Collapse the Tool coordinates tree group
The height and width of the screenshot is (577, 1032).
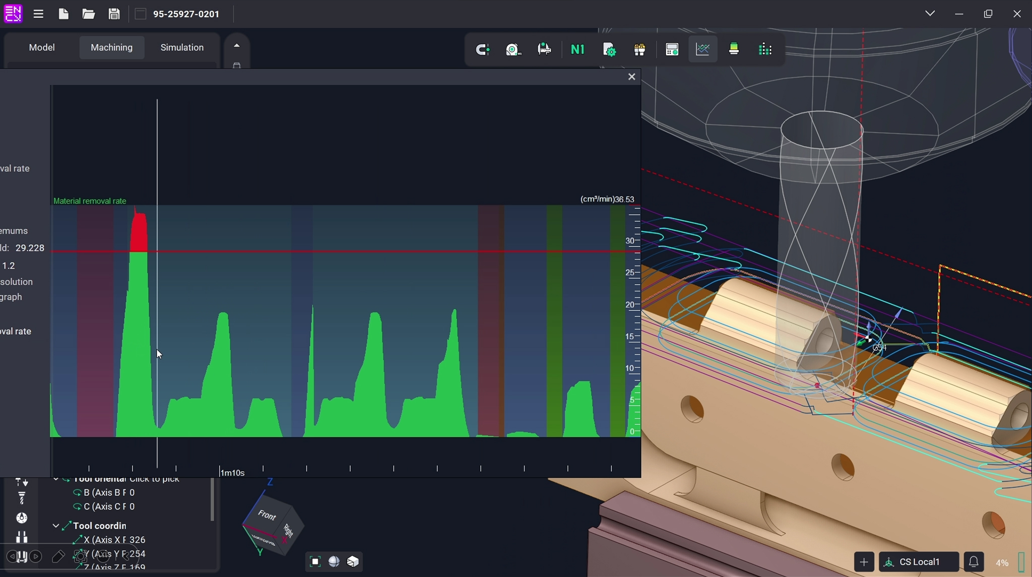pos(56,526)
